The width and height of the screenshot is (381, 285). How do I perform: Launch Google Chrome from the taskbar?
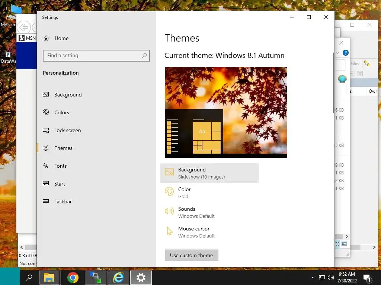point(73,278)
